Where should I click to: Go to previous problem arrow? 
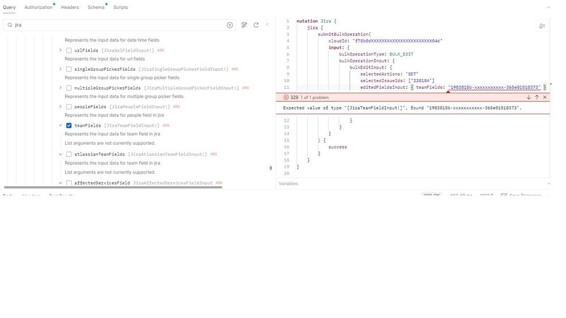tap(537, 97)
